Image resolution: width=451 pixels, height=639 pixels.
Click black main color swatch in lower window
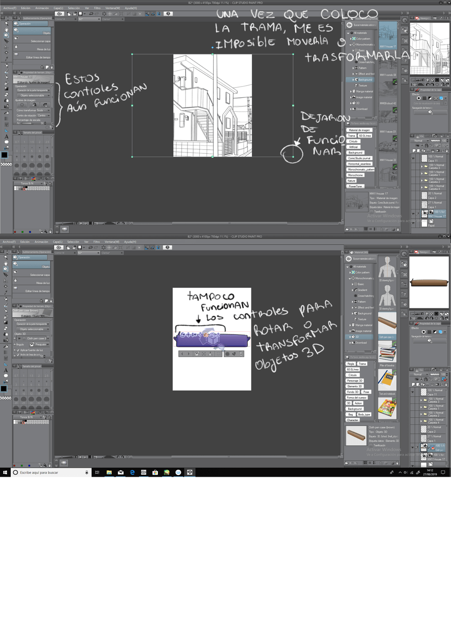pos(4,389)
